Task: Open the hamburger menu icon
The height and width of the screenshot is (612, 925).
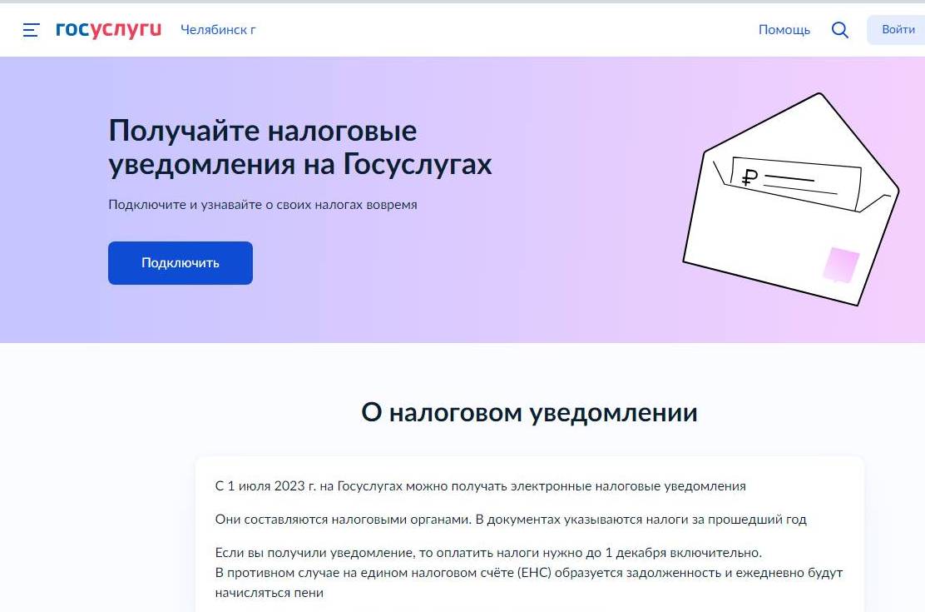Action: (32, 29)
